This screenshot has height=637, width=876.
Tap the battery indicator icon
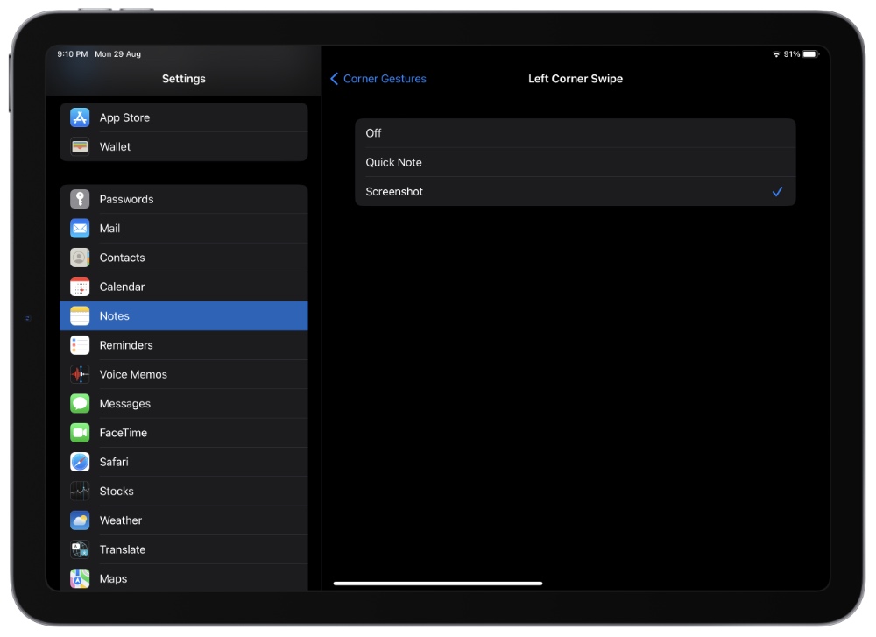click(x=811, y=54)
